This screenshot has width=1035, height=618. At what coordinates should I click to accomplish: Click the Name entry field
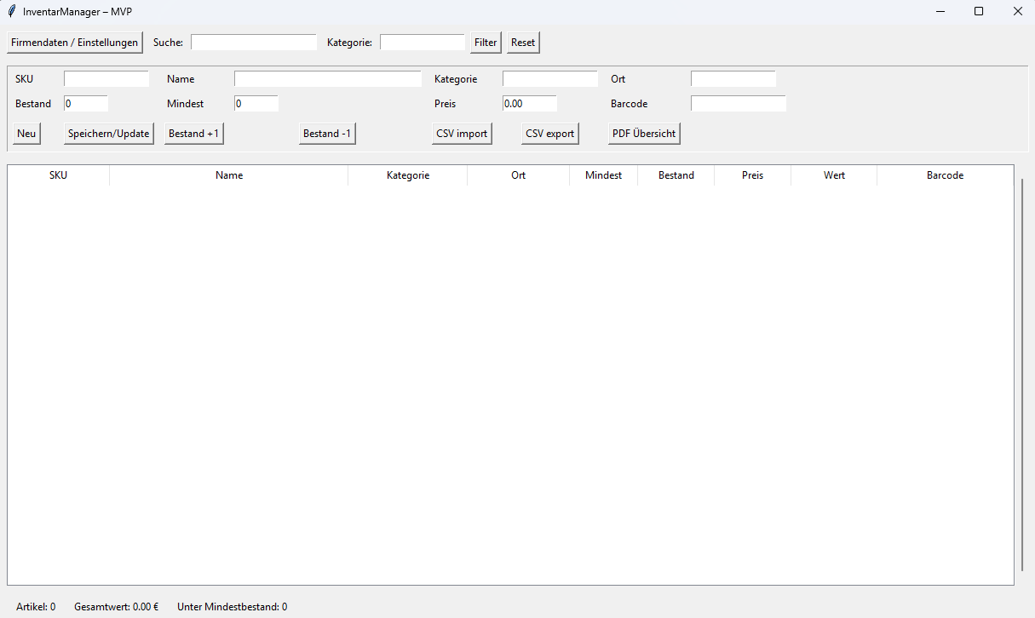(327, 79)
